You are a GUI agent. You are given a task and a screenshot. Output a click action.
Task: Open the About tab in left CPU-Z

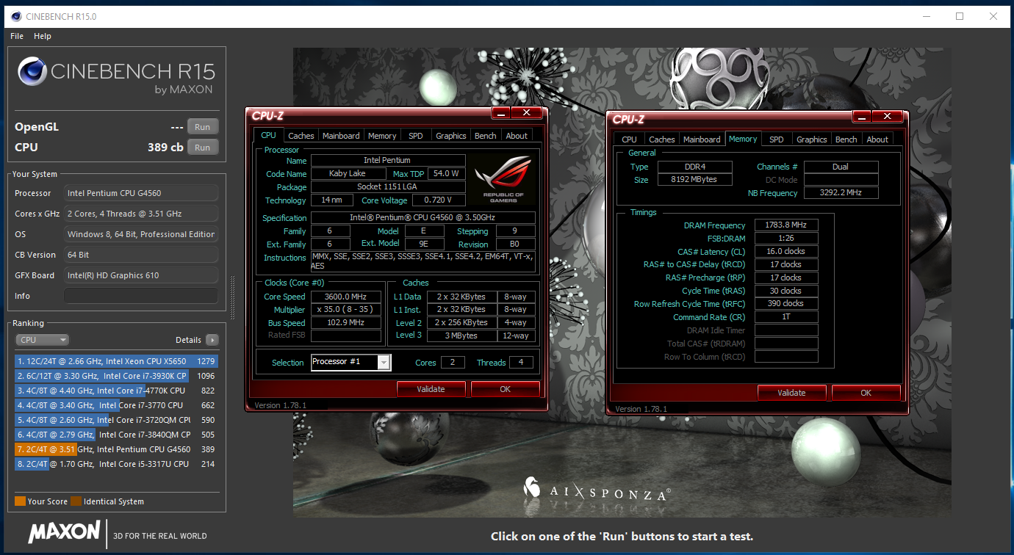pyautogui.click(x=517, y=136)
